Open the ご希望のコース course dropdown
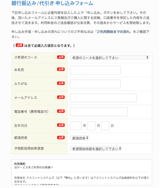The image size is (163, 188). (110, 58)
